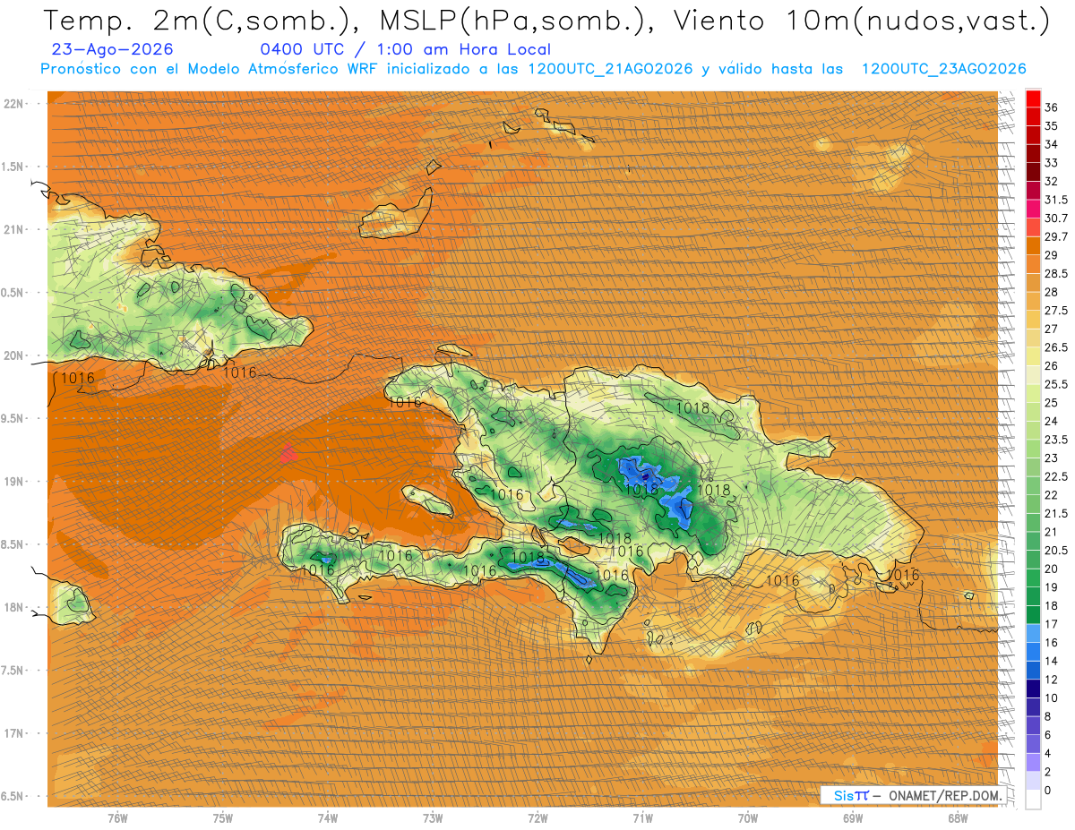The width and height of the screenshot is (1075, 830).
Task: Click the '14' legend value
Action: click(x=1052, y=662)
